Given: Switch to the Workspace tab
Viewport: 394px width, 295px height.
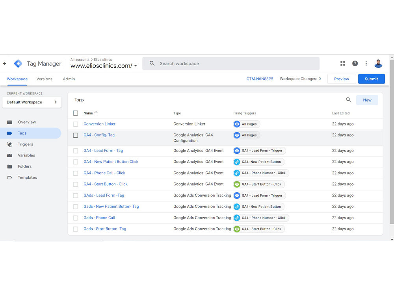Looking at the screenshot, I should pyautogui.click(x=17, y=79).
